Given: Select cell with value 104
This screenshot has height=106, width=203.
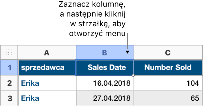Looking at the screenshot, I should pos(168,83).
